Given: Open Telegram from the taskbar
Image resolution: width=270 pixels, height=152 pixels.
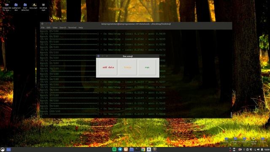Looking at the screenshot, I should [120, 149].
